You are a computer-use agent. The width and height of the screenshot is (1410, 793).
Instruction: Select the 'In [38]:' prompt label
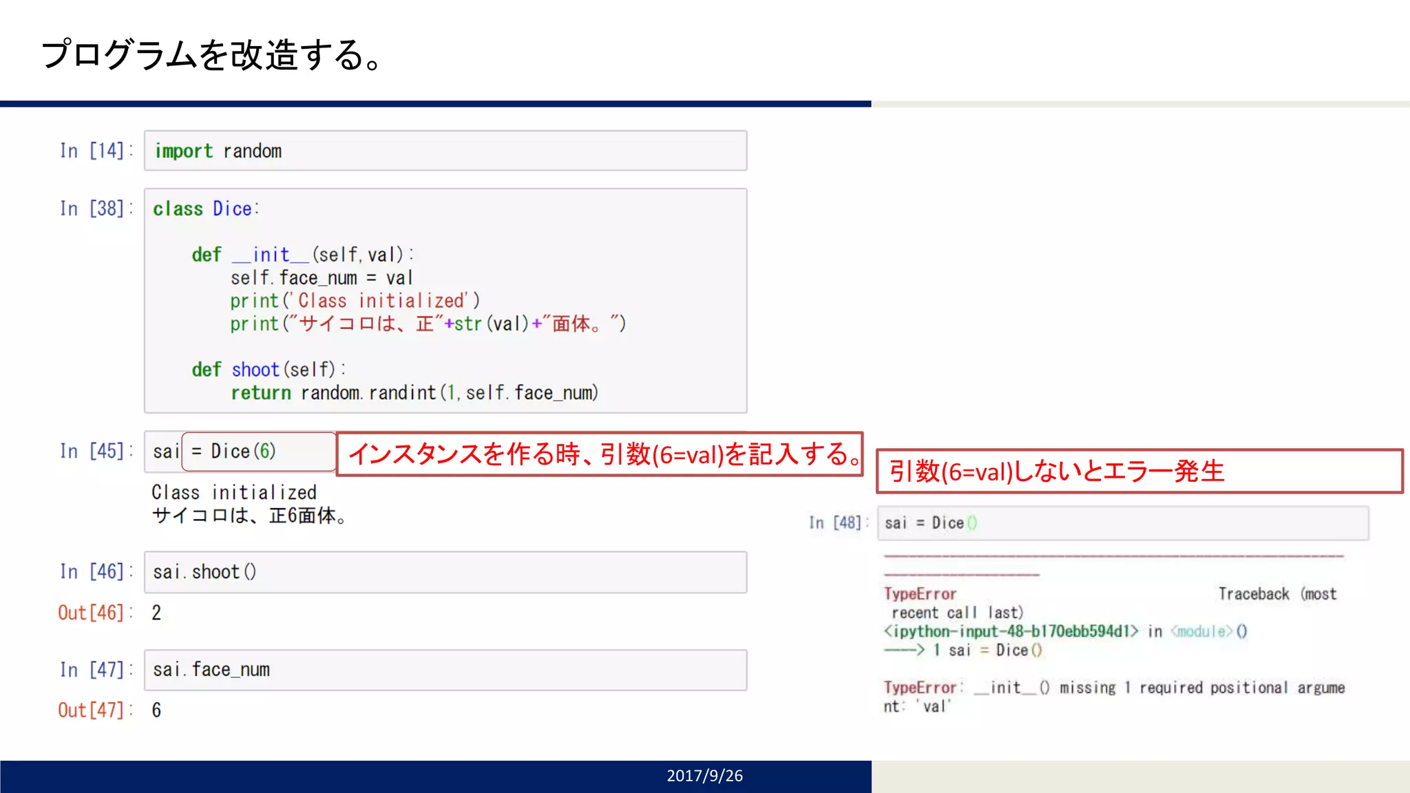[x=96, y=209]
